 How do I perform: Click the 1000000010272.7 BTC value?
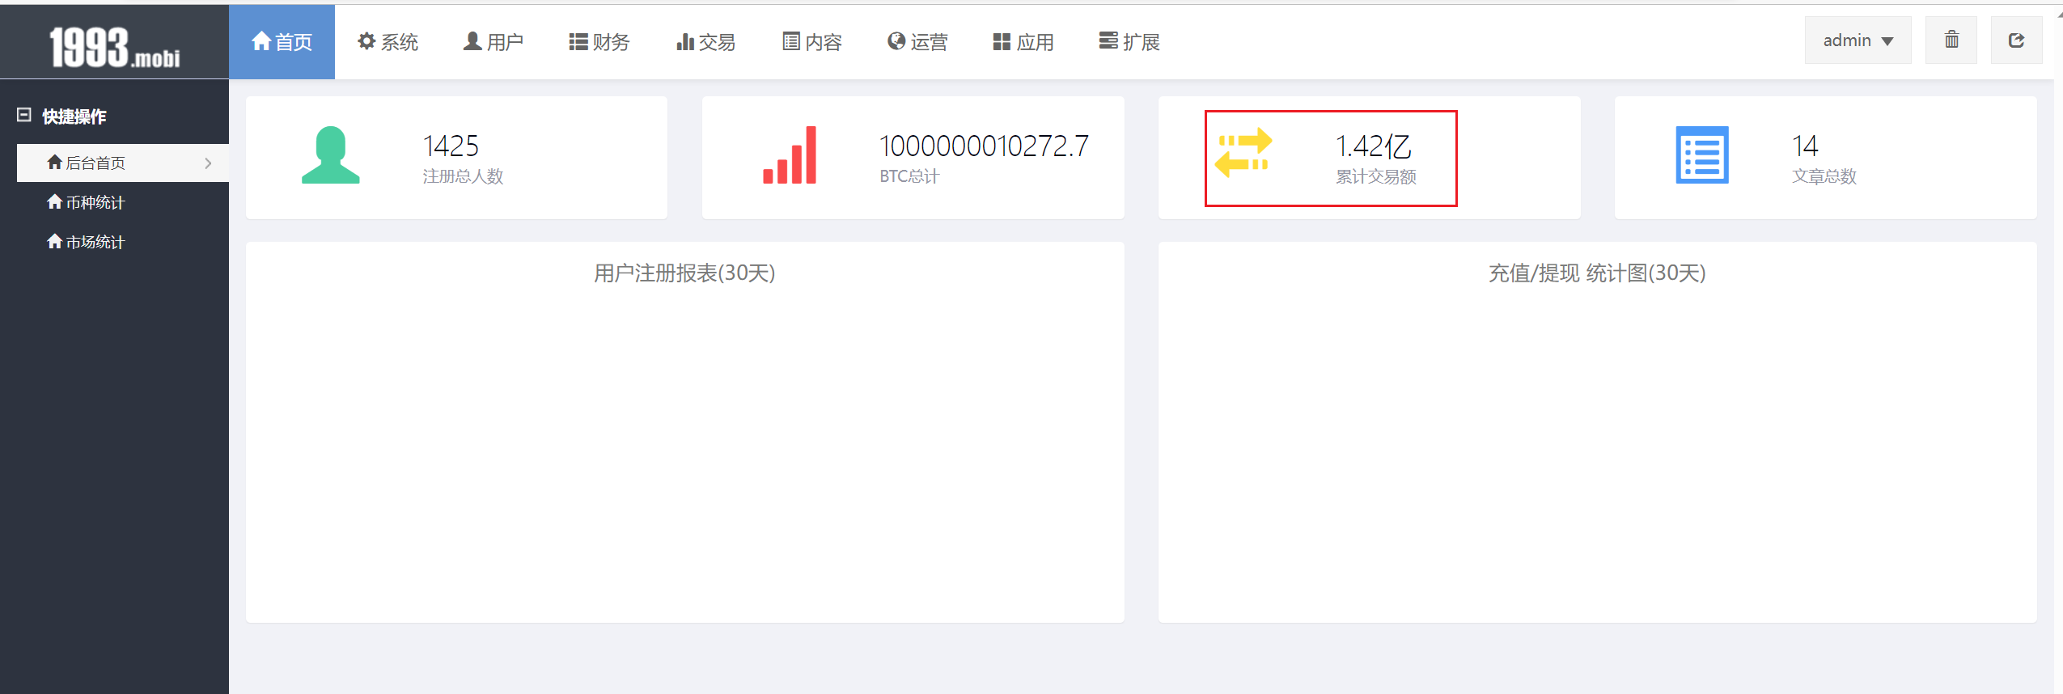tap(984, 146)
